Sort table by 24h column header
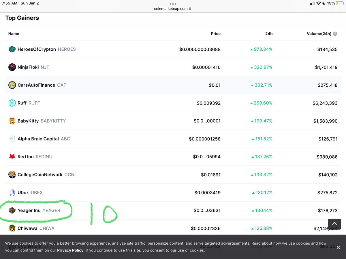The image size is (346, 259). click(x=269, y=34)
